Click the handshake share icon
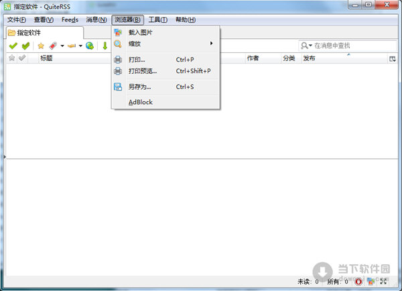 coord(72,46)
